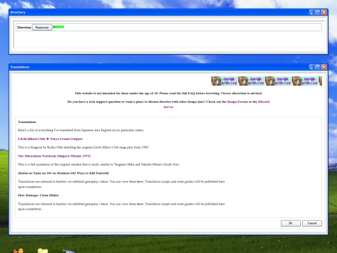
Task: Click the green progress bar in Directory window
Action: [59, 27]
